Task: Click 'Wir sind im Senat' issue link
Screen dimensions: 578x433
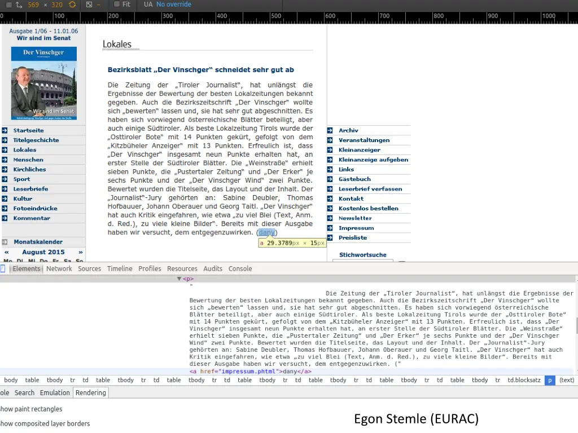Action: point(43,38)
